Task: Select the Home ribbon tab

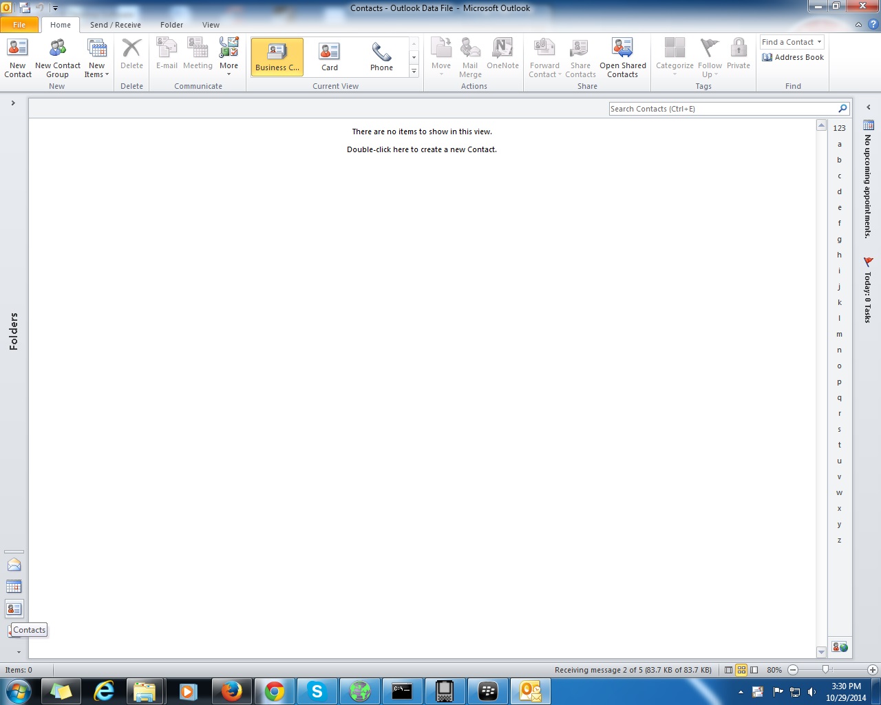Action: pos(61,25)
